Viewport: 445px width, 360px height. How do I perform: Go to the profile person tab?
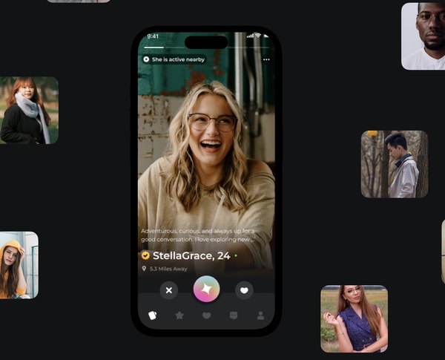260,315
